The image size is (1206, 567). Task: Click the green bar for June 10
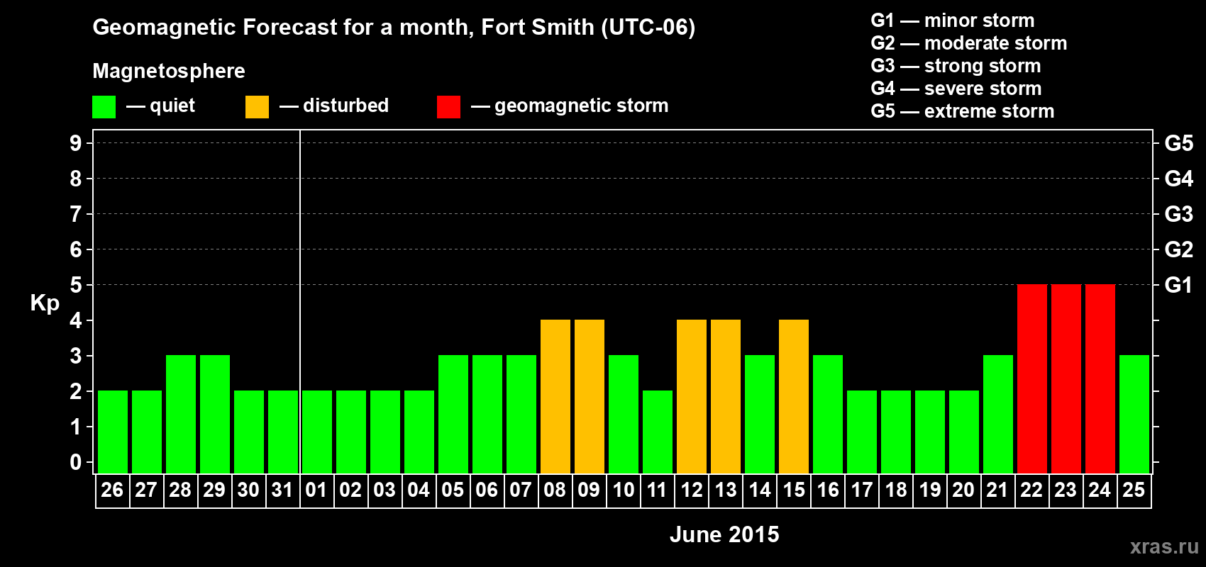[623, 414]
